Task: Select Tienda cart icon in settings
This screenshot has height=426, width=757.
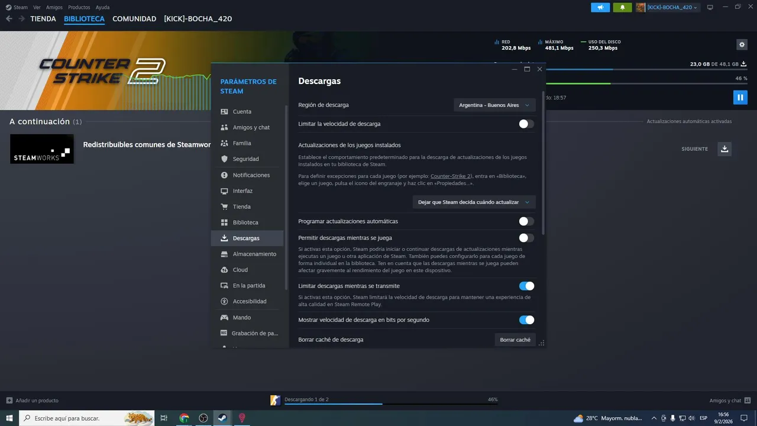Action: click(x=224, y=206)
